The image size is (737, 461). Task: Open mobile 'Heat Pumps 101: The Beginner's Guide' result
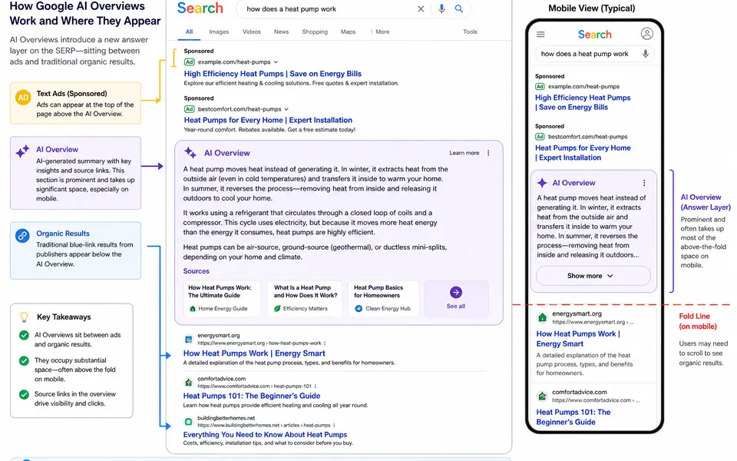(573, 416)
